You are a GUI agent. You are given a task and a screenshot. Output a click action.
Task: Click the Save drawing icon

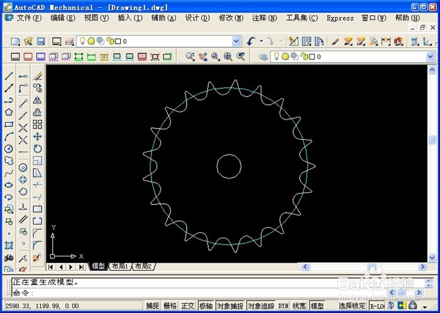click(x=41, y=41)
